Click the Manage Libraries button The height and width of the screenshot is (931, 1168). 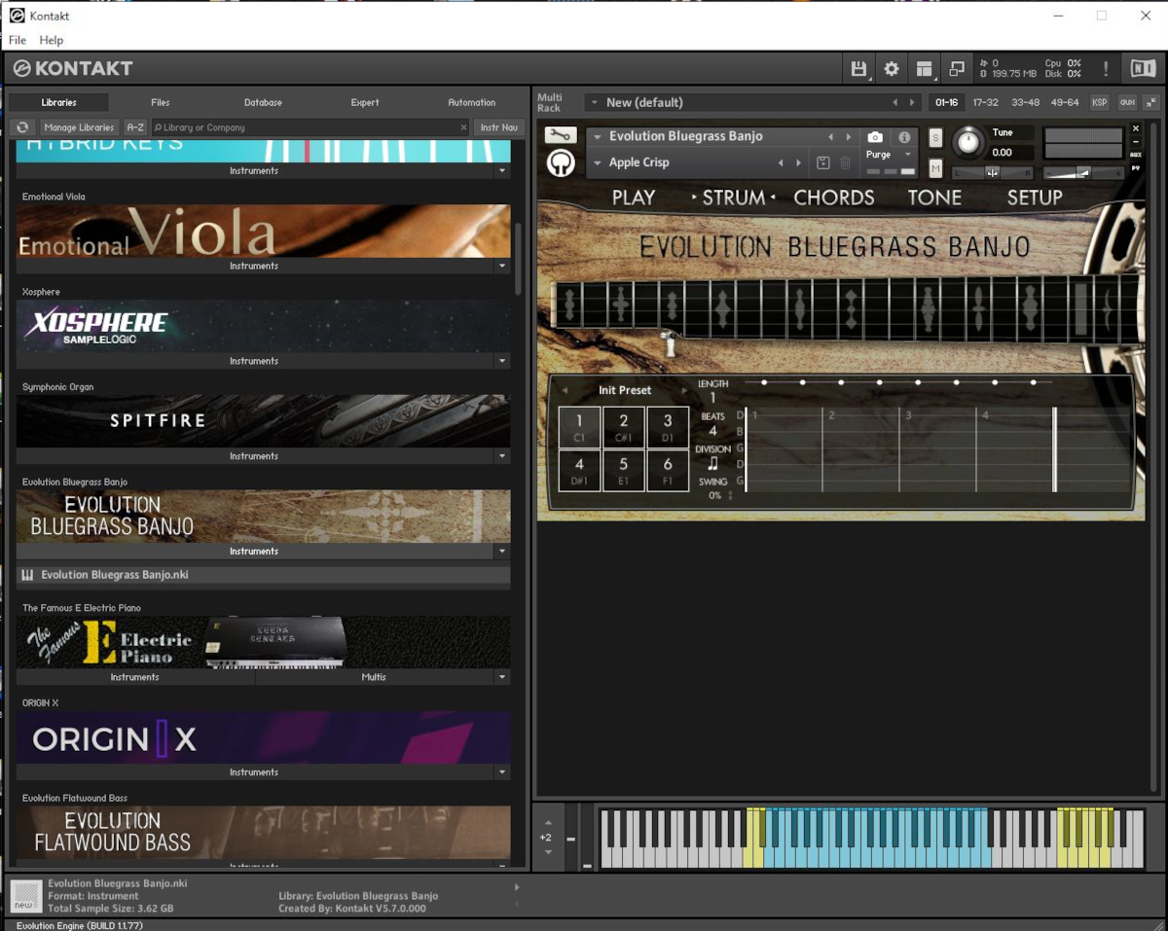click(79, 127)
